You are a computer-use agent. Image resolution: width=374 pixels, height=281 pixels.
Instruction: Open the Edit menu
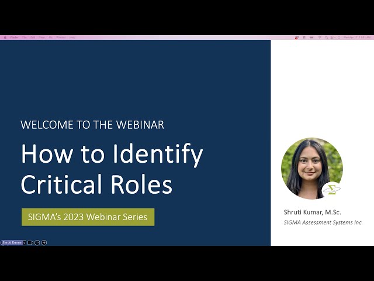coord(33,37)
